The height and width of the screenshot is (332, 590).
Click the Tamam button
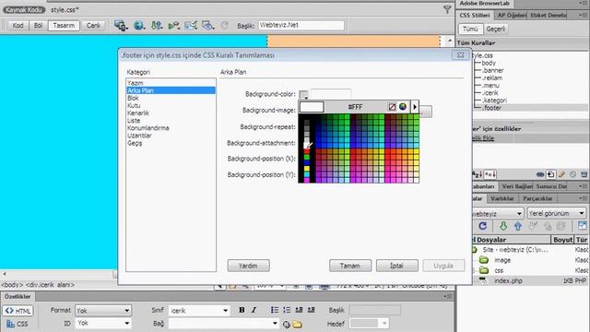350,266
